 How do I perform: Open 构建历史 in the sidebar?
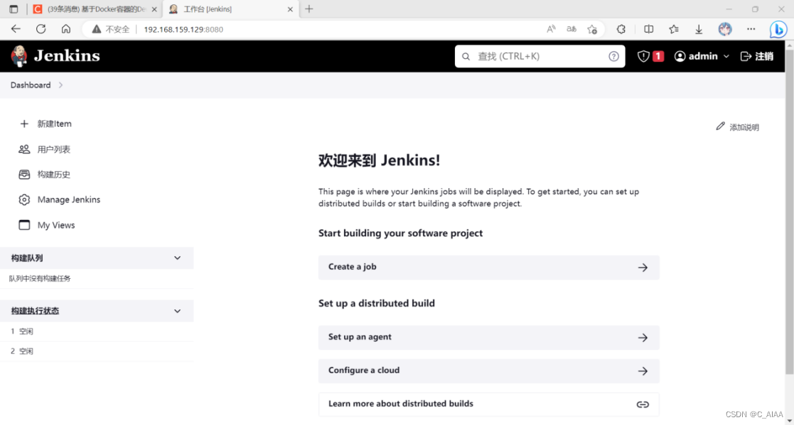pyautogui.click(x=54, y=175)
